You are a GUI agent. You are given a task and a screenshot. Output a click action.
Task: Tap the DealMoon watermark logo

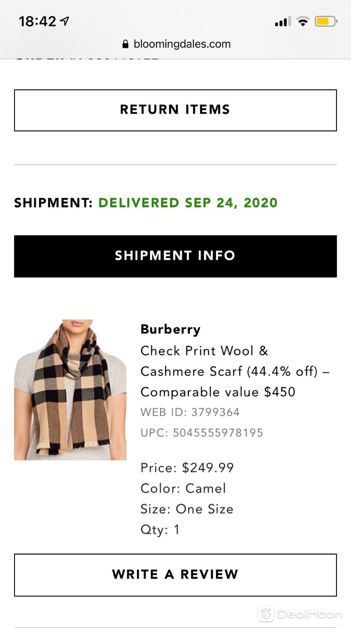point(300,614)
